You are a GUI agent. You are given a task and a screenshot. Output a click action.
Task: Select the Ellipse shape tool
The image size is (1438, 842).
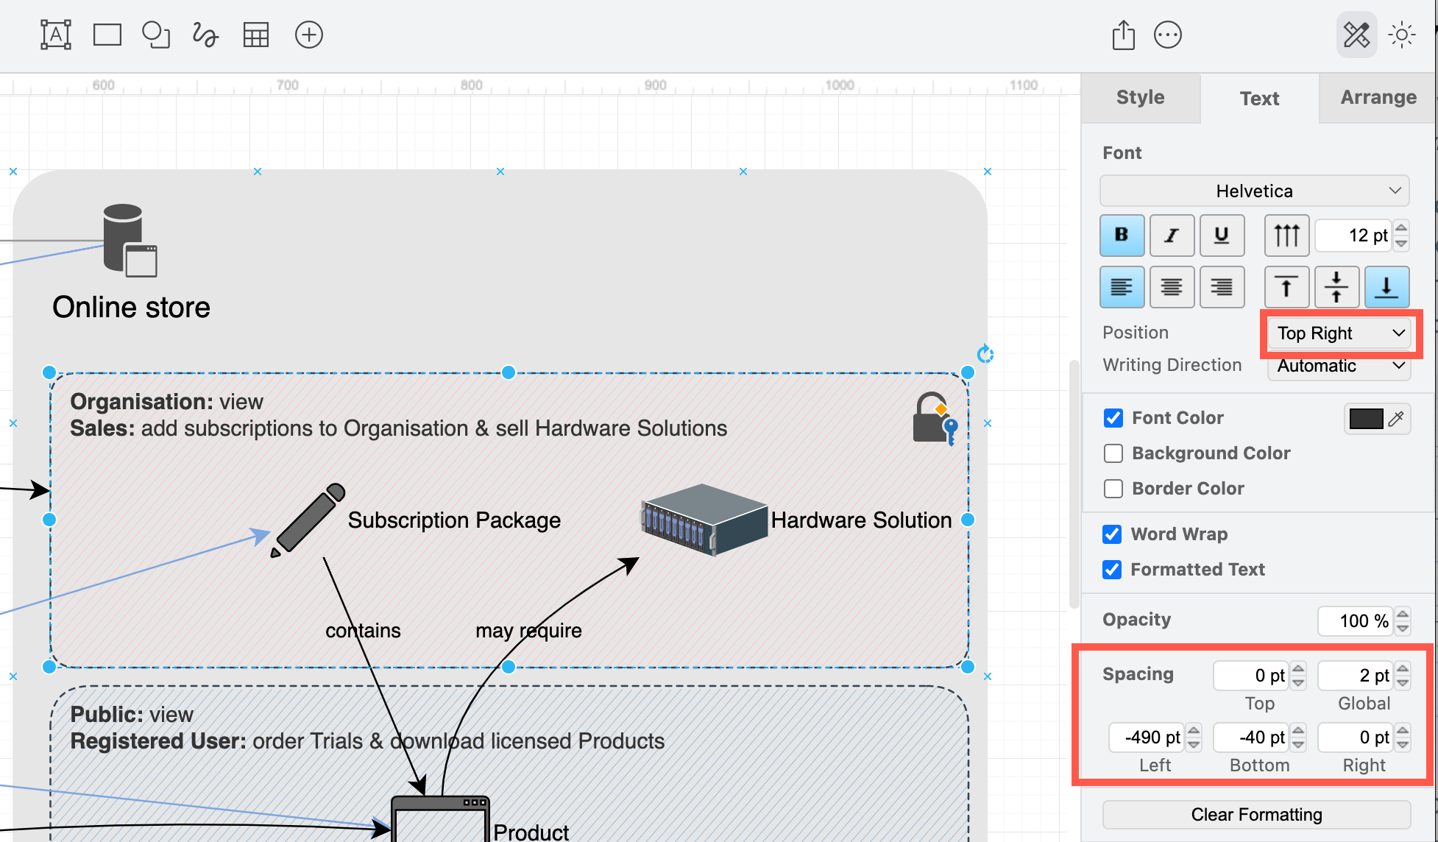(156, 35)
